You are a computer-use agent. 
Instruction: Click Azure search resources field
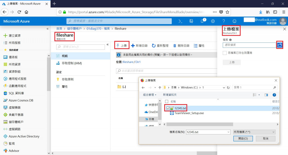pyautogui.click(x=119, y=21)
